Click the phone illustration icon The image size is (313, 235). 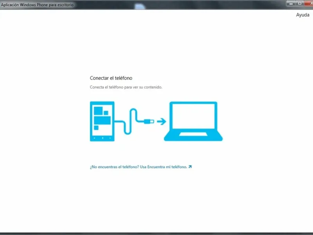click(x=102, y=121)
